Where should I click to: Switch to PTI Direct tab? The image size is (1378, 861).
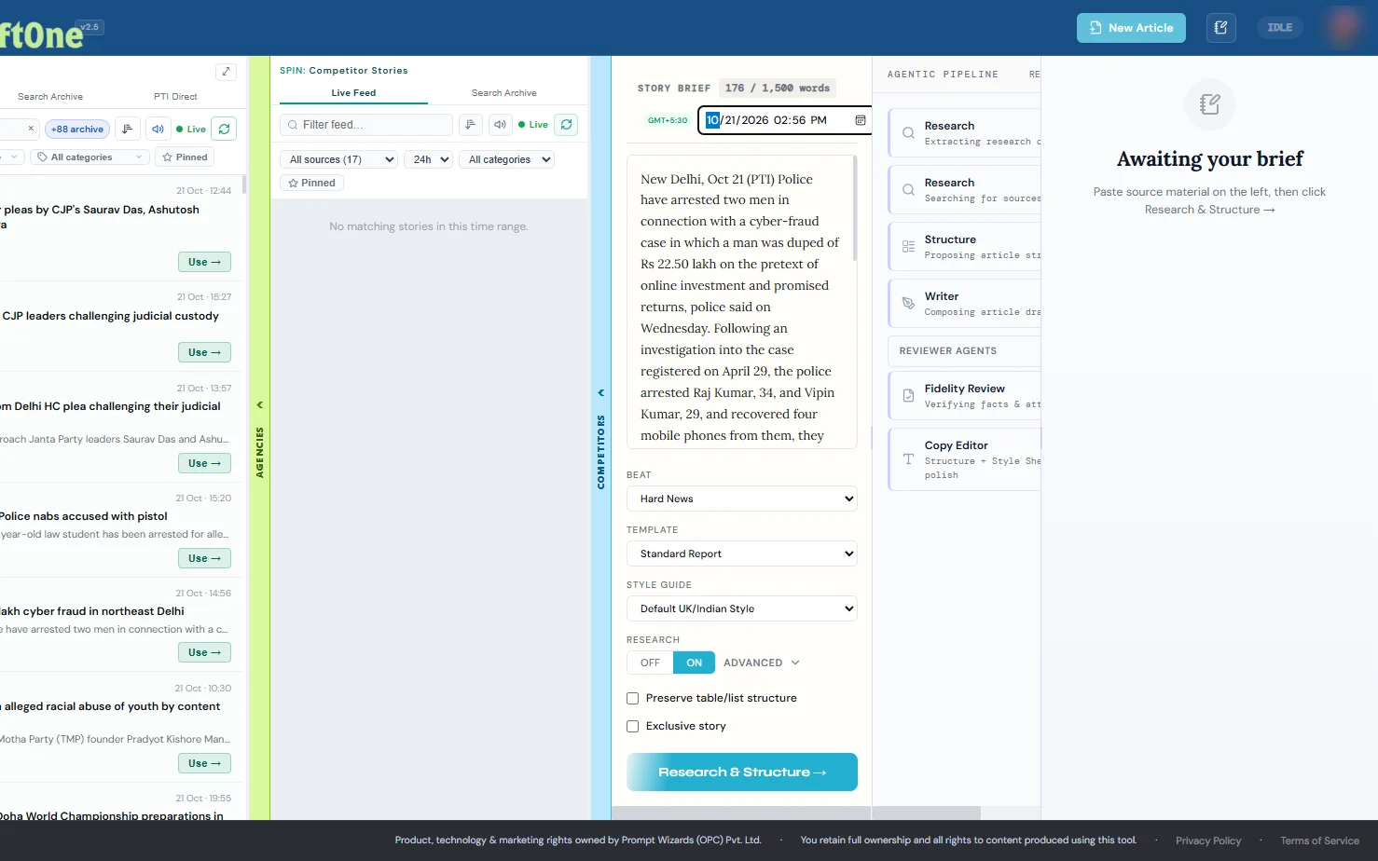tap(175, 97)
